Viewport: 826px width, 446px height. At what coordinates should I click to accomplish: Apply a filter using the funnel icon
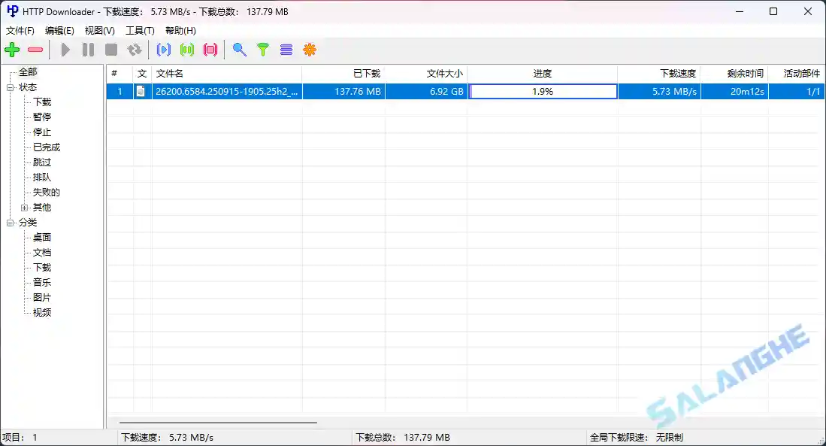(x=262, y=49)
